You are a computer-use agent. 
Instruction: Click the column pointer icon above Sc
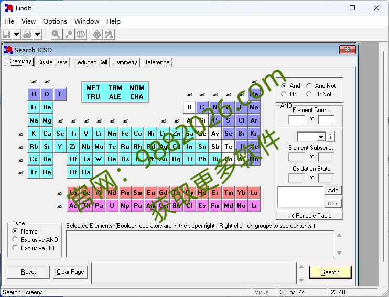(60, 121)
